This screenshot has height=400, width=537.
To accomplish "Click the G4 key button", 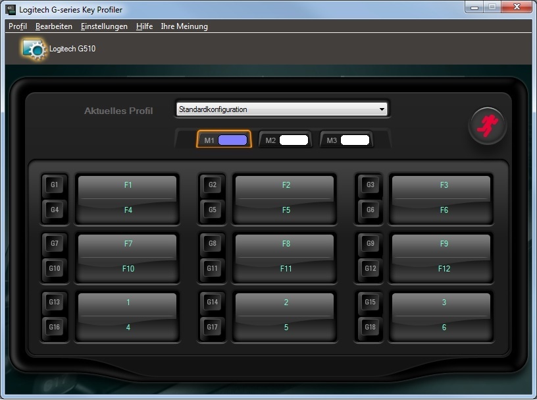I will 55,210.
